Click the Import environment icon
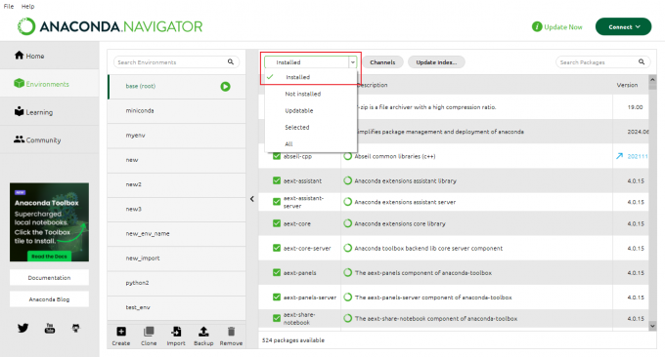 [x=176, y=332]
